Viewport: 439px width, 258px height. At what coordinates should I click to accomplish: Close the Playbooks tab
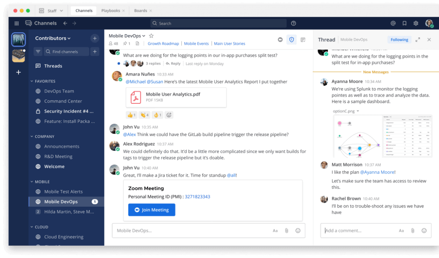(123, 11)
